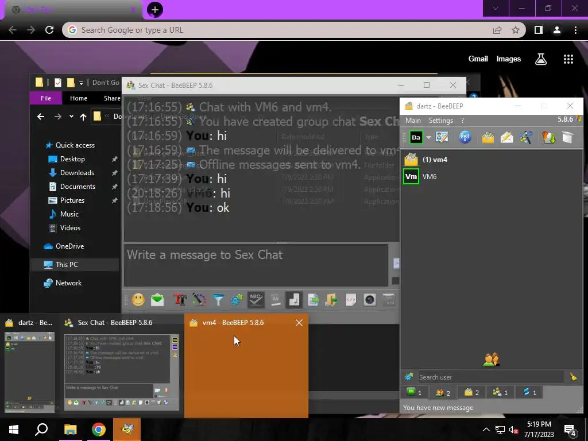This screenshot has height=441, width=588.
Task: Open the File tab in File Explorer
Action: (46, 98)
